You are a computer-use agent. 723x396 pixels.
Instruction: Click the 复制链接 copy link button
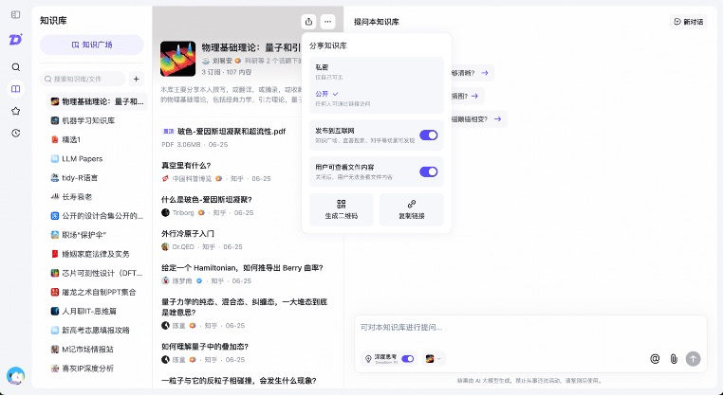[411, 209]
